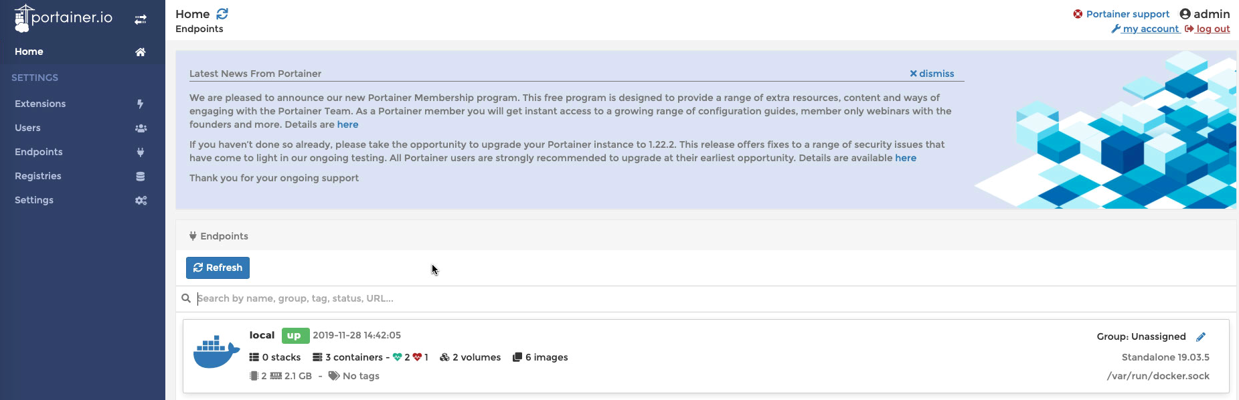Click the Registries database icon in sidebar
Screen dimensions: 1239x400
pyautogui.click(x=141, y=177)
